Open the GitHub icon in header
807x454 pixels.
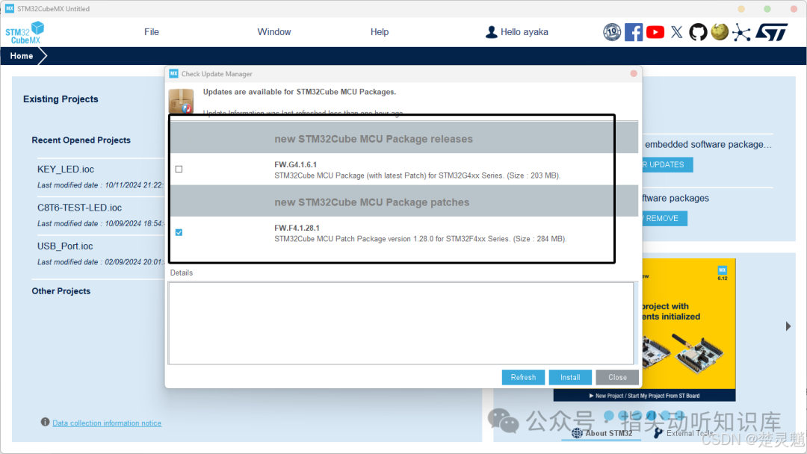[x=698, y=32]
